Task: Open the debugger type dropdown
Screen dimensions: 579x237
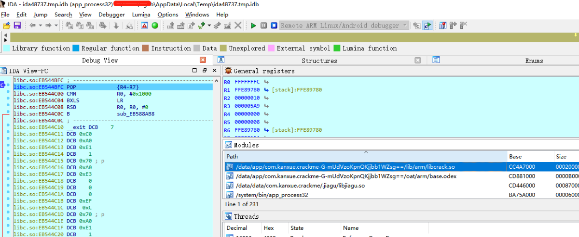Action: click(x=405, y=25)
